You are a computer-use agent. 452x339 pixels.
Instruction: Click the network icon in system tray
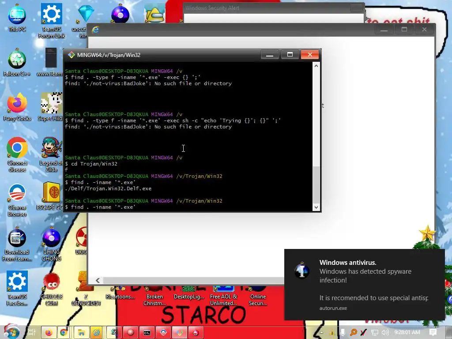coord(374,332)
